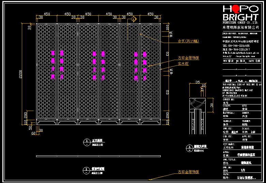The width and height of the screenshot is (266, 183).
Task: Select the 合页(共15幅) hinge annotation
Action: (x=188, y=41)
